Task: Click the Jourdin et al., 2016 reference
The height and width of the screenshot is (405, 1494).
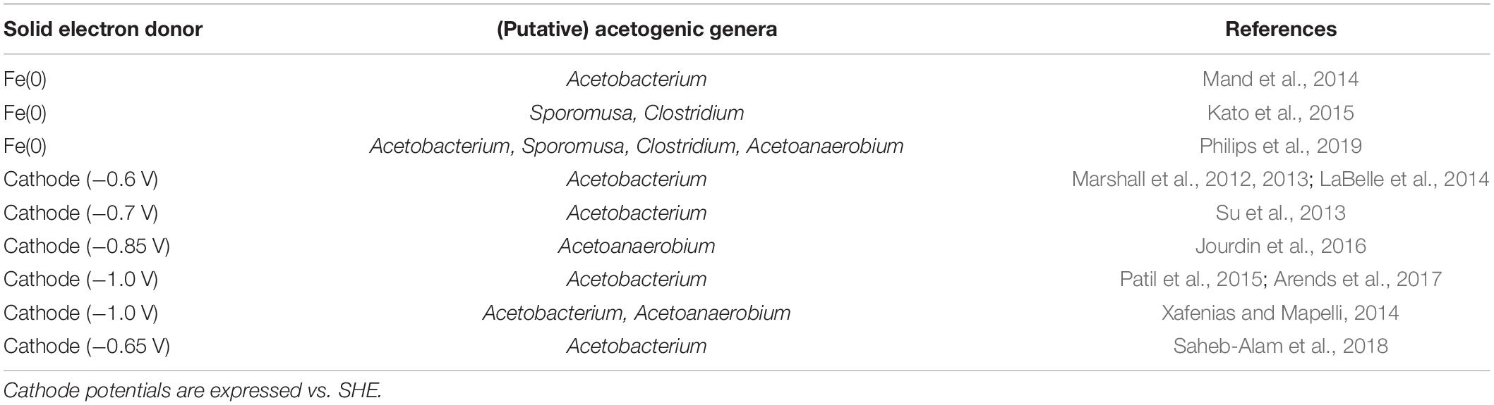Action: (1280, 246)
